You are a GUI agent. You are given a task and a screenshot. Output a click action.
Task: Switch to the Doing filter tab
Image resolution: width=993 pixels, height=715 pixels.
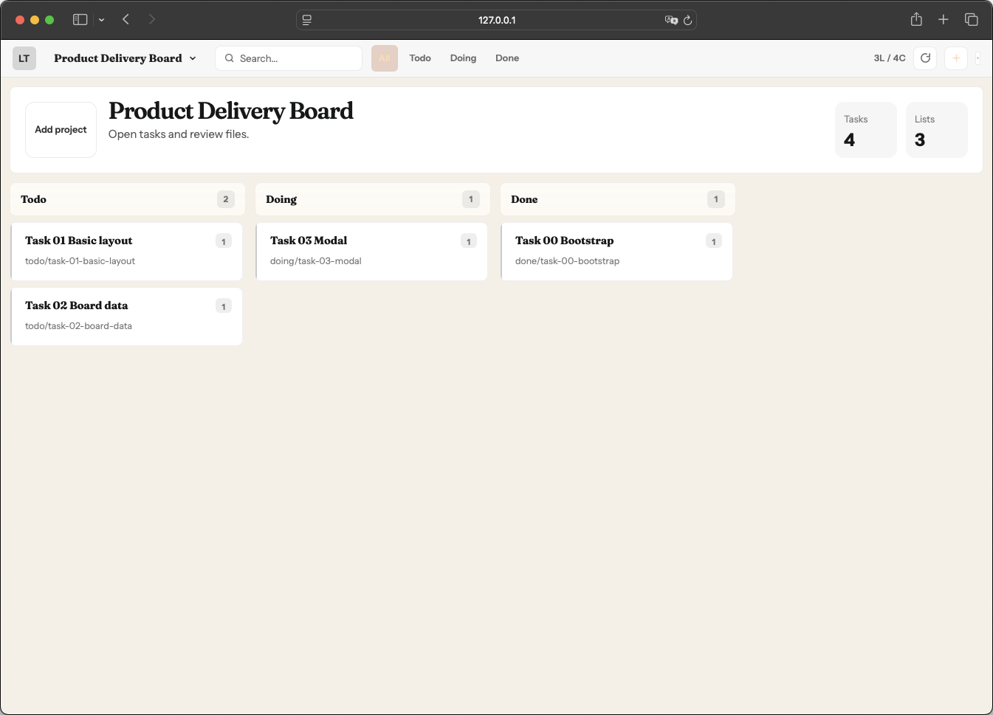[463, 58]
